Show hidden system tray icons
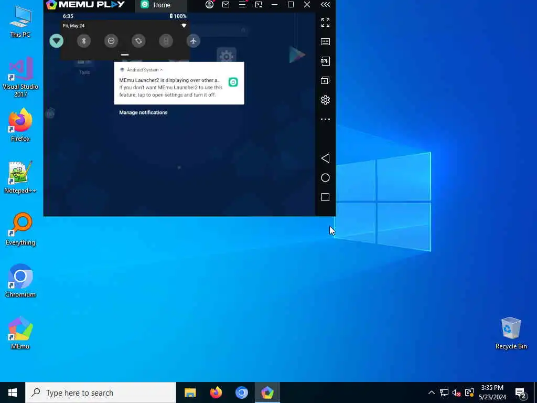The width and height of the screenshot is (537, 403). [x=432, y=393]
